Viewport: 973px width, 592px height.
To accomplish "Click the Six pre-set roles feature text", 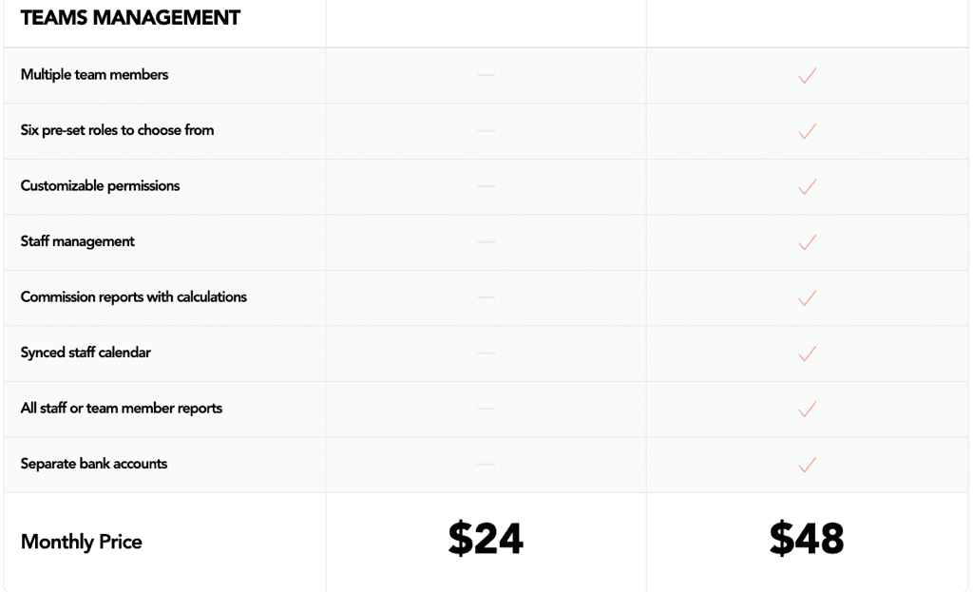I will 118,130.
